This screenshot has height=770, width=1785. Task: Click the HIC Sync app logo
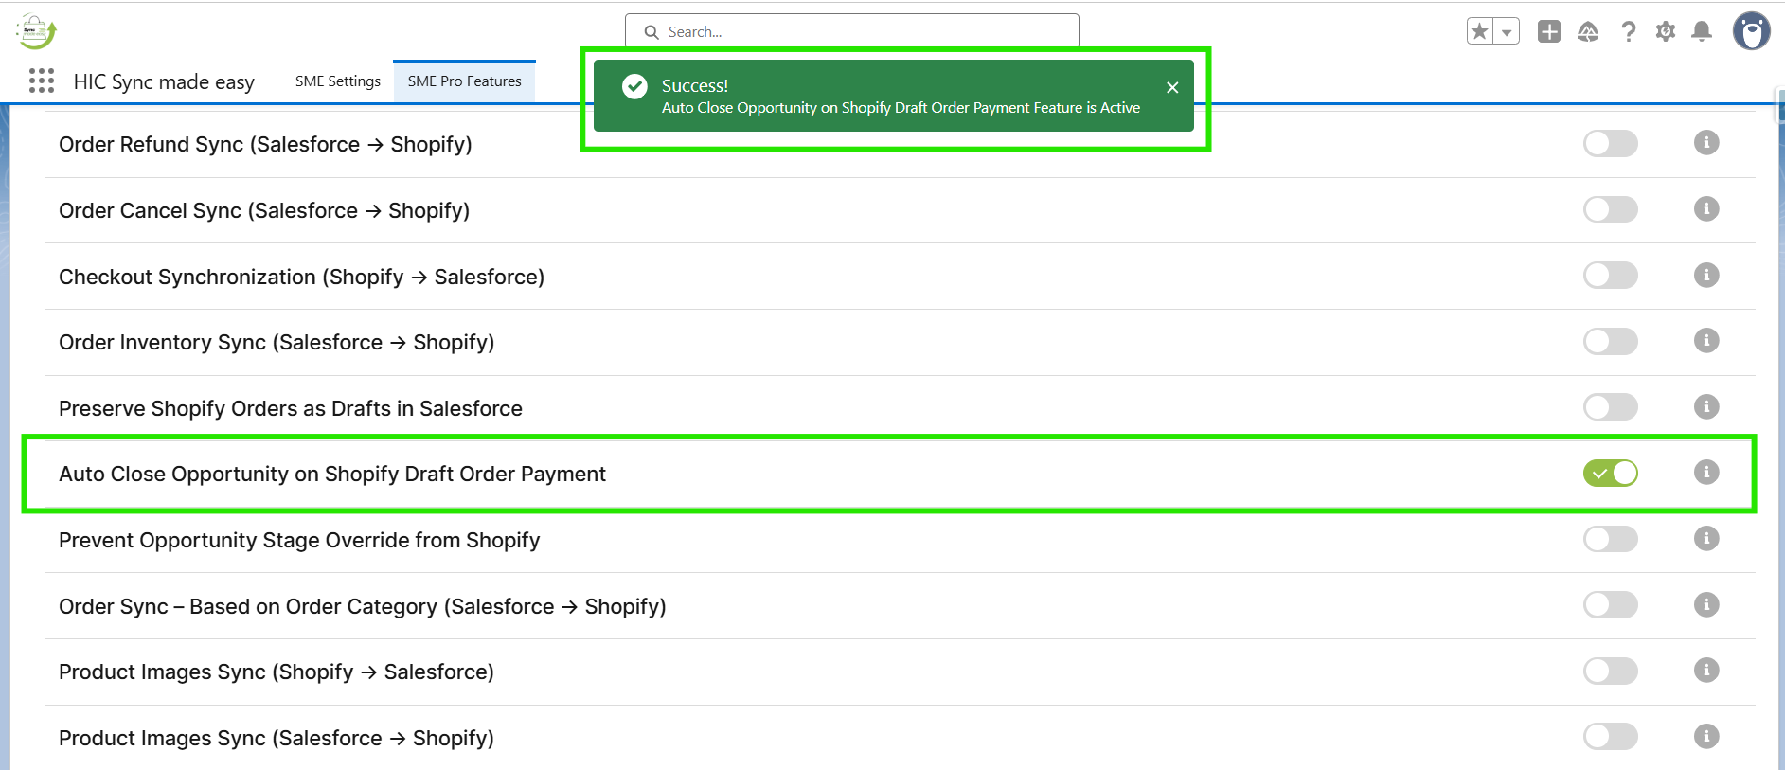37,31
